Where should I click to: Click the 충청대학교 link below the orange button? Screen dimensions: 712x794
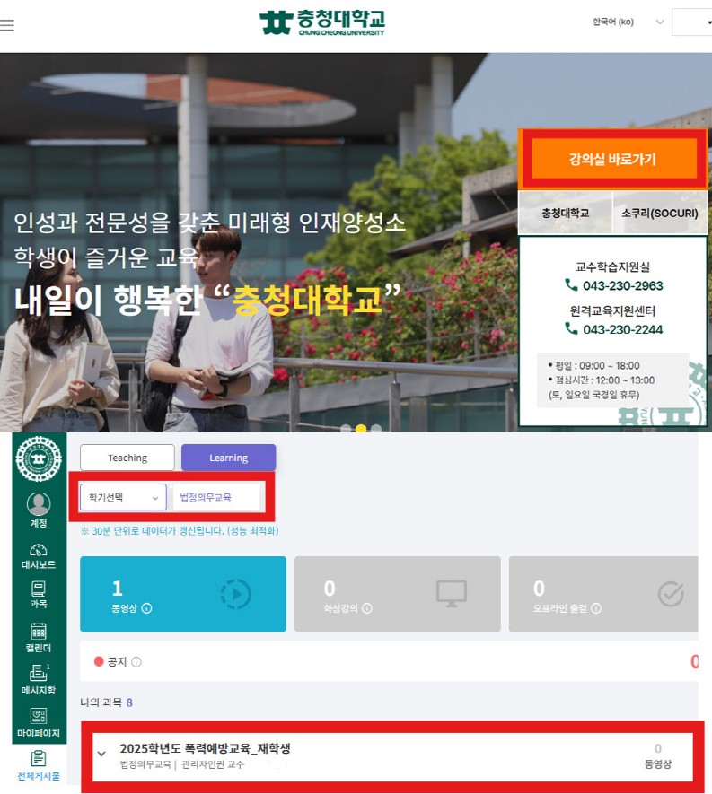pos(565,214)
